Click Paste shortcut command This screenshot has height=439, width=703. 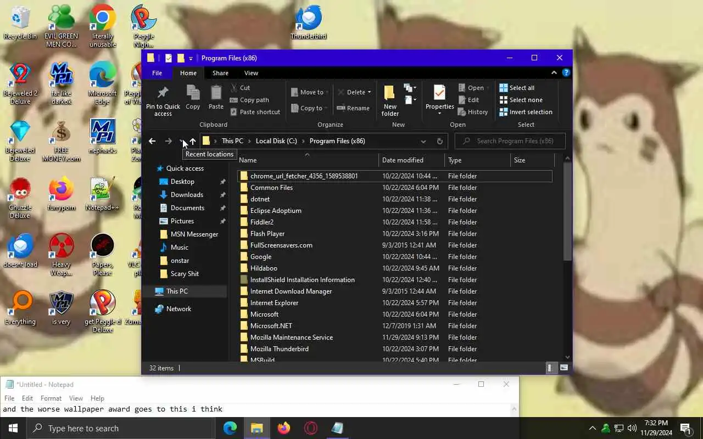255,112
